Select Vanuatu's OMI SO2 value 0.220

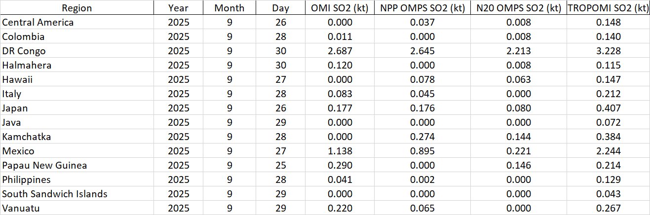tap(340, 208)
